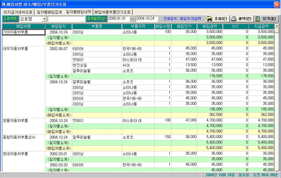Image resolution: width=281 pixels, height=178 pixels.
Task: Click the application icon in the title bar
Action: (x=3, y=4)
